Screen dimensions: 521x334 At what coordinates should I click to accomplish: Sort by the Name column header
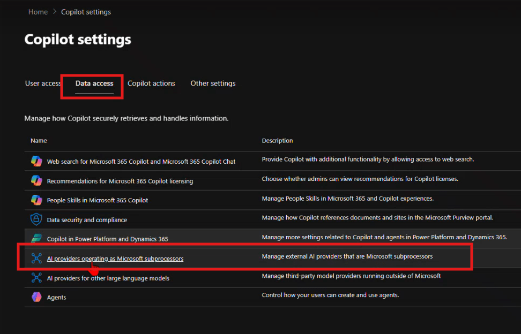click(x=39, y=141)
